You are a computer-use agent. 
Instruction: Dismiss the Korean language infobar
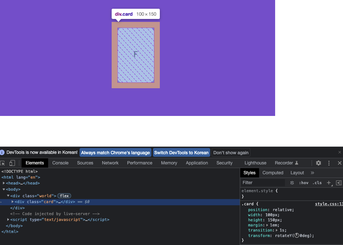pos(339,152)
